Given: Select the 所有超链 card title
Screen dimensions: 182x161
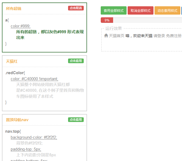Looking at the screenshot, I should 14,9.
